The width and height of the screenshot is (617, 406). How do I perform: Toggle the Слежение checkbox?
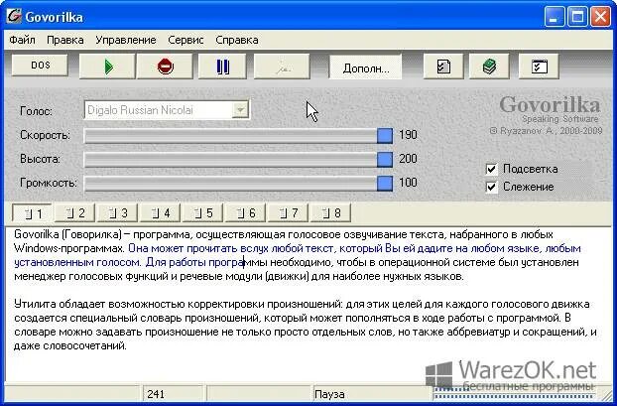click(491, 187)
